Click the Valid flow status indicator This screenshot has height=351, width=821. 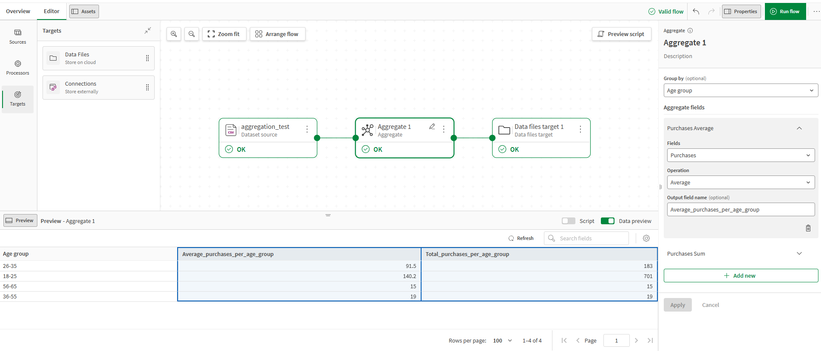[666, 11]
